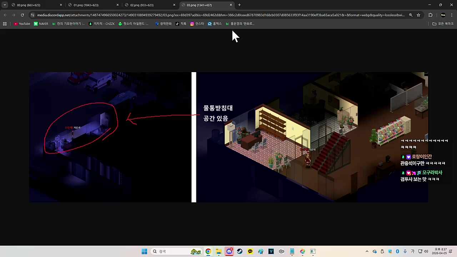Viewport: 457px width, 257px height.
Task: Open the 홈택스 bookmark
Action: tap(215, 24)
